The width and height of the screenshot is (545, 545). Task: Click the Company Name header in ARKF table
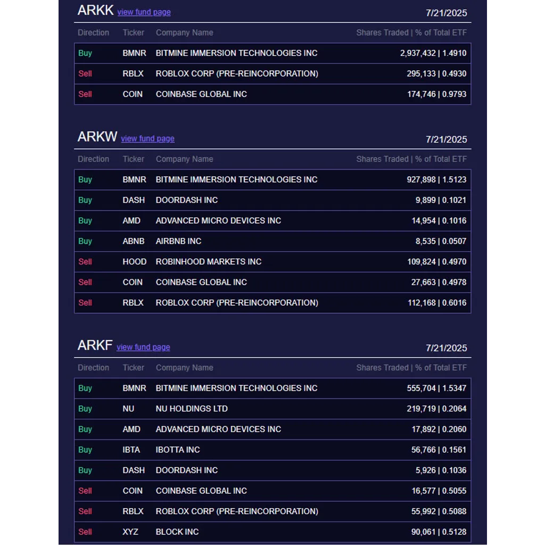(184, 368)
